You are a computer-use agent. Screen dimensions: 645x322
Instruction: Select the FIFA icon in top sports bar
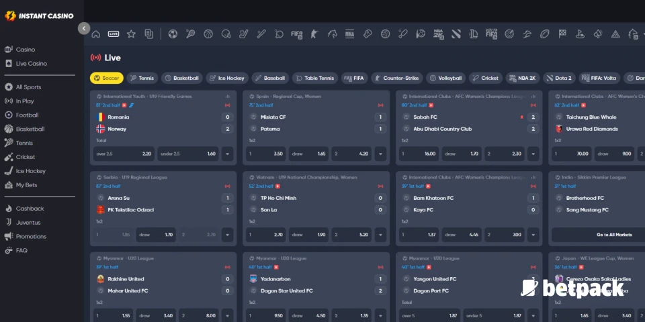point(296,34)
